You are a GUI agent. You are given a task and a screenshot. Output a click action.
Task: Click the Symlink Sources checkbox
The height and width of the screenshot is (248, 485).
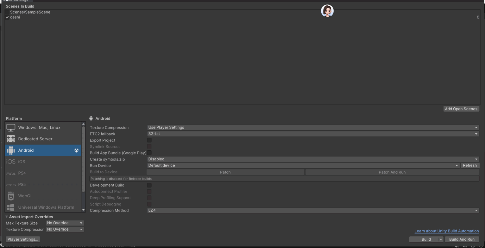click(149, 147)
